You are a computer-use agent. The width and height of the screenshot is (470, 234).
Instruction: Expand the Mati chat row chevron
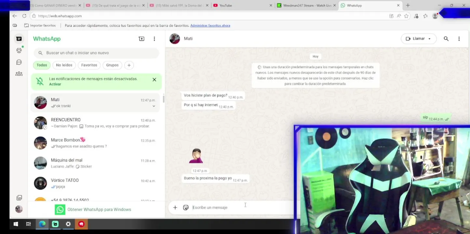pos(154,106)
